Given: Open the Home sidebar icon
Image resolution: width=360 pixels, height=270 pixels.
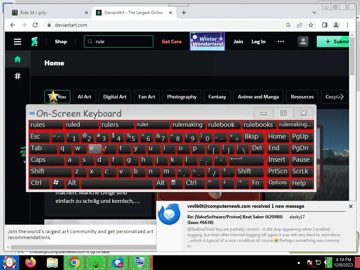Looking at the screenshot, I should click(x=18, y=59).
